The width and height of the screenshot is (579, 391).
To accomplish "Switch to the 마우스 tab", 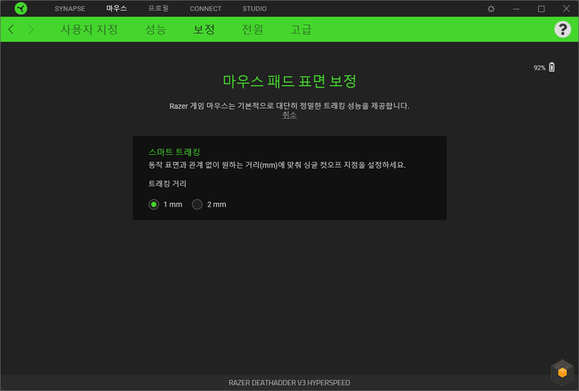I will click(x=117, y=8).
